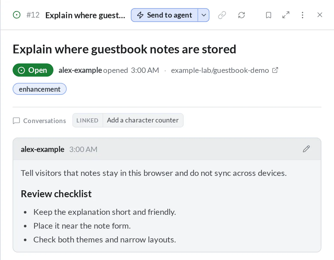Image resolution: width=334 pixels, height=260 pixels.
Task: Click the Conversations speech bubble icon
Action: click(16, 121)
